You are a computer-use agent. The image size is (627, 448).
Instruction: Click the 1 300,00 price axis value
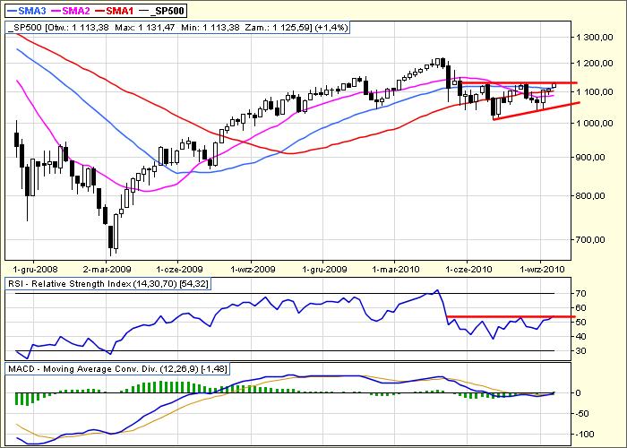tap(595, 38)
